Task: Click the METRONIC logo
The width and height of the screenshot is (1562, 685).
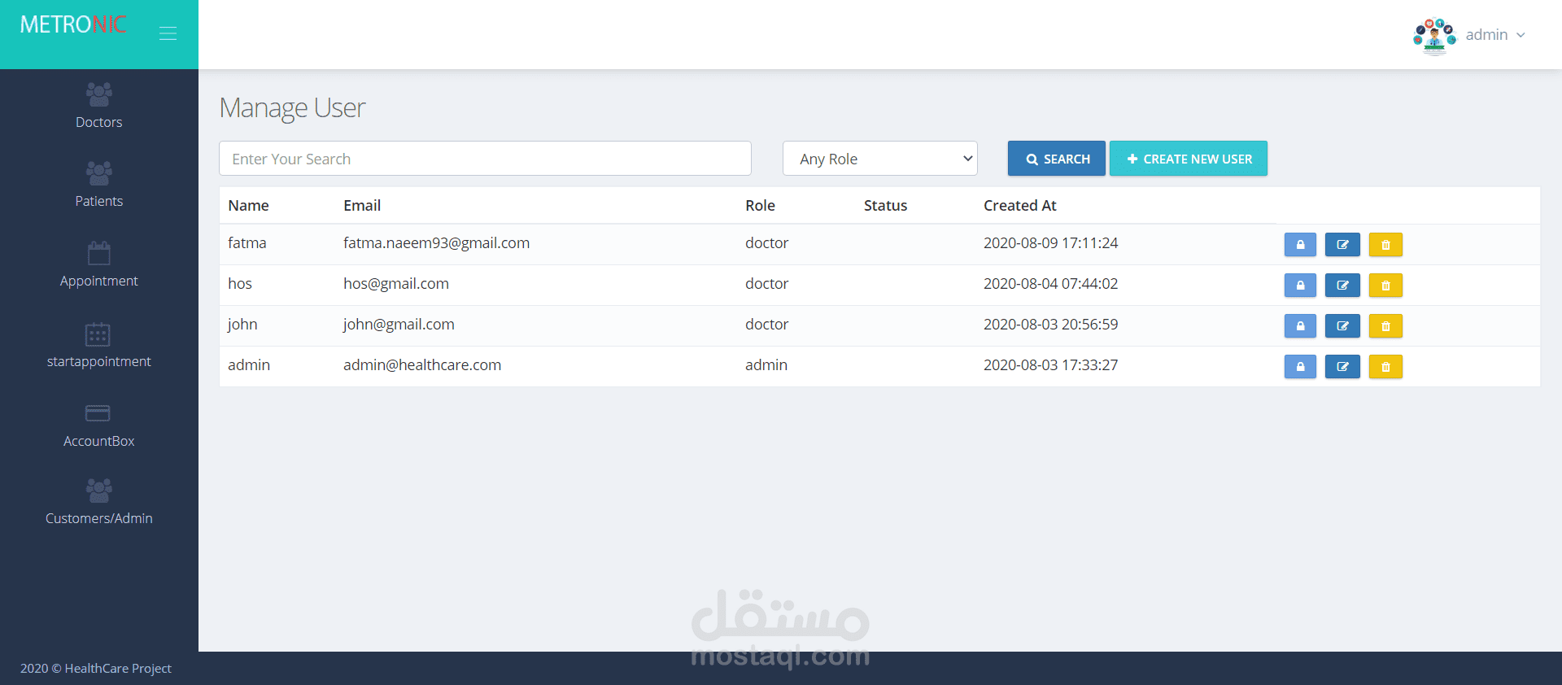Action: point(73,24)
